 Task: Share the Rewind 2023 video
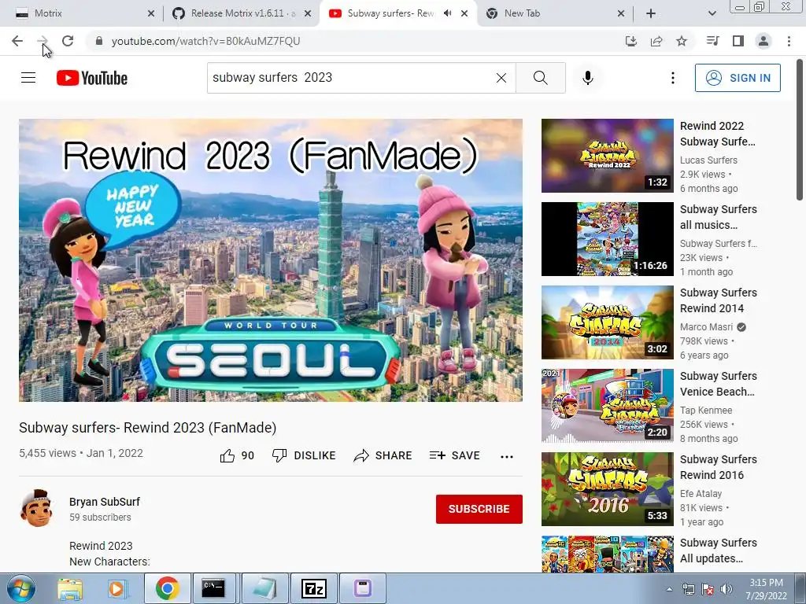pos(383,455)
